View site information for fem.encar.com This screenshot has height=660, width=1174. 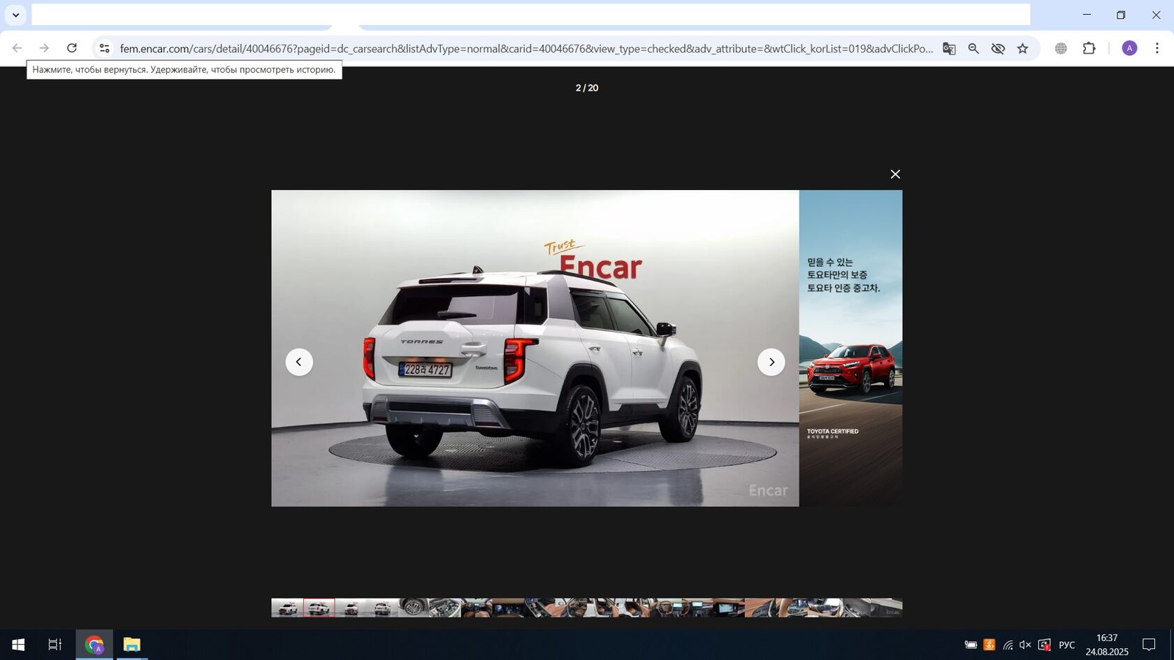tap(104, 48)
